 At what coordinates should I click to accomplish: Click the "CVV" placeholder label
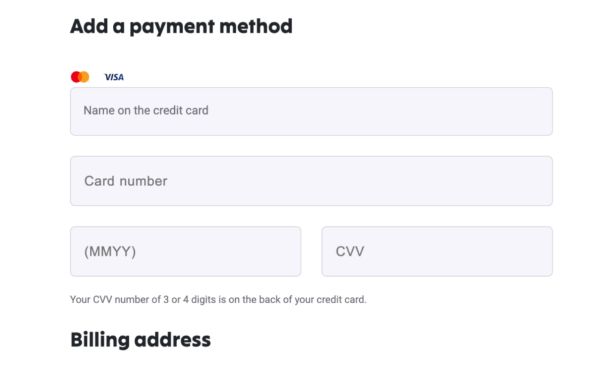(x=350, y=252)
